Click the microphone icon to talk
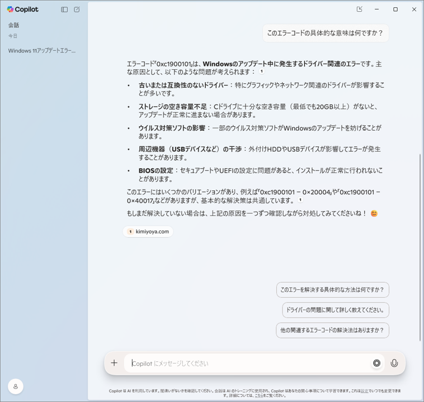 click(x=394, y=363)
